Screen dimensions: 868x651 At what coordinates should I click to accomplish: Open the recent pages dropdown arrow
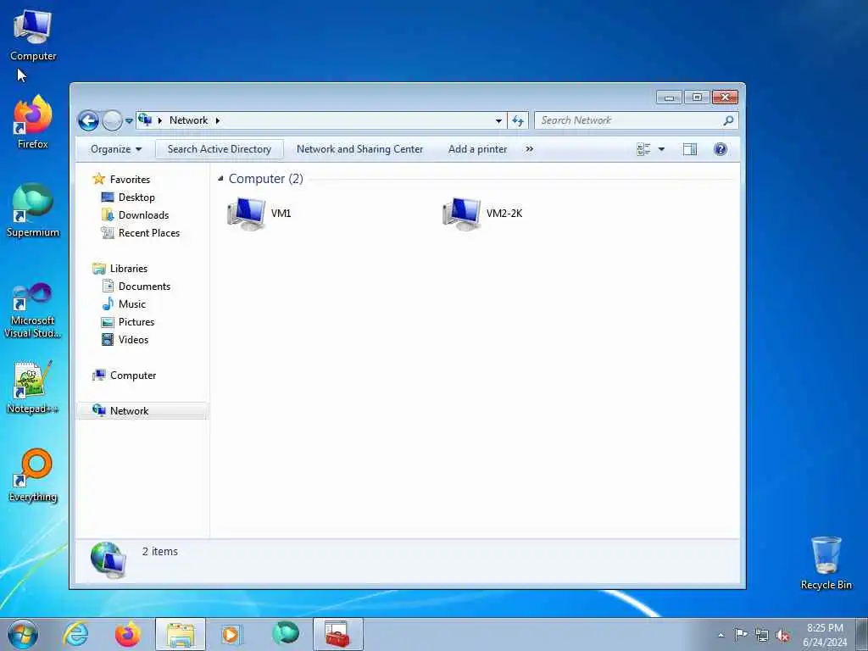[129, 120]
